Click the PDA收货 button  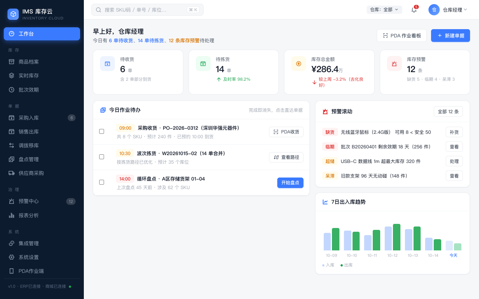tap(286, 132)
